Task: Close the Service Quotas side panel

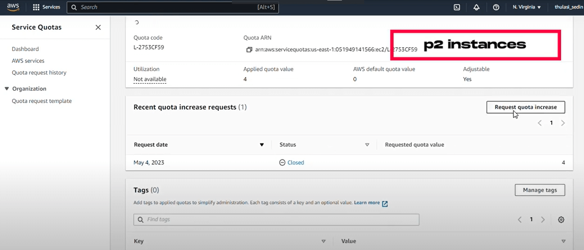Action: pyautogui.click(x=98, y=27)
